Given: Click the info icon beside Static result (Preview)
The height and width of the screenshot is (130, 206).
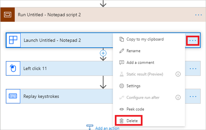Looking at the screenshot, I should pos(178,74).
